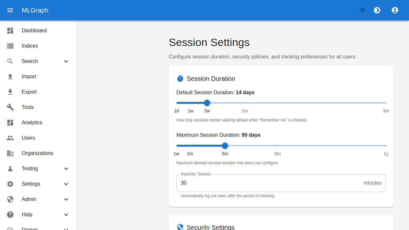
Task: Open Tools via the wrench icon
Action: (10, 107)
